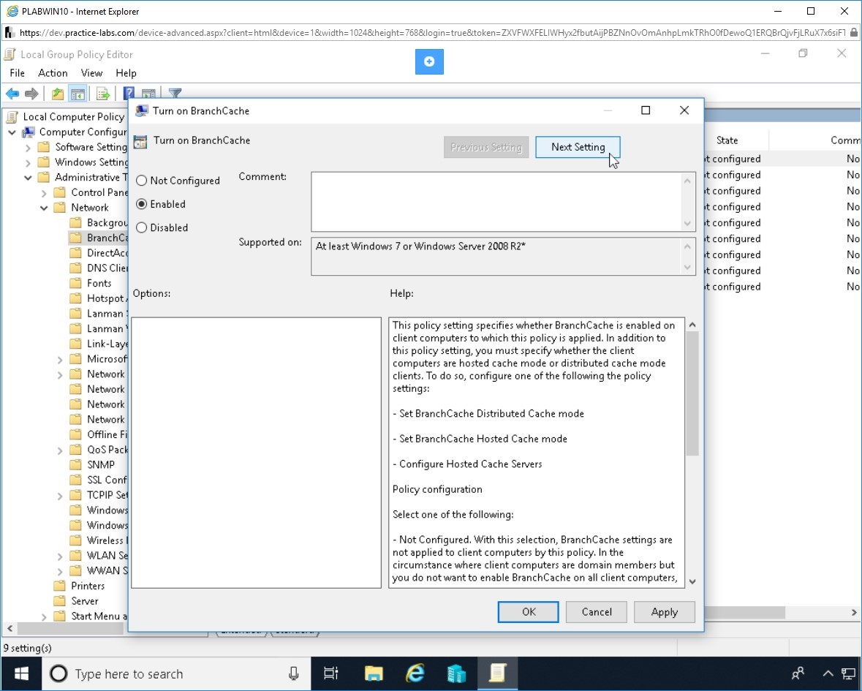Expand the Control Panel node
862x691 pixels.
coord(44,193)
